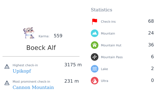
Task: Click the Statistics heading
Action: pos(101,10)
